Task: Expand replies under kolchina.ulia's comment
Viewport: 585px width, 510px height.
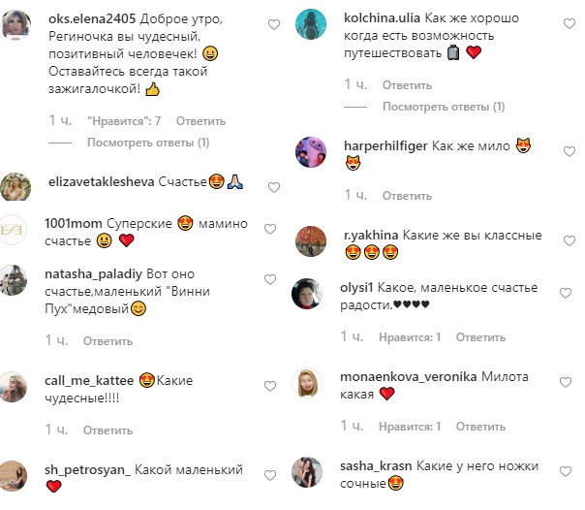Action: pos(444,107)
